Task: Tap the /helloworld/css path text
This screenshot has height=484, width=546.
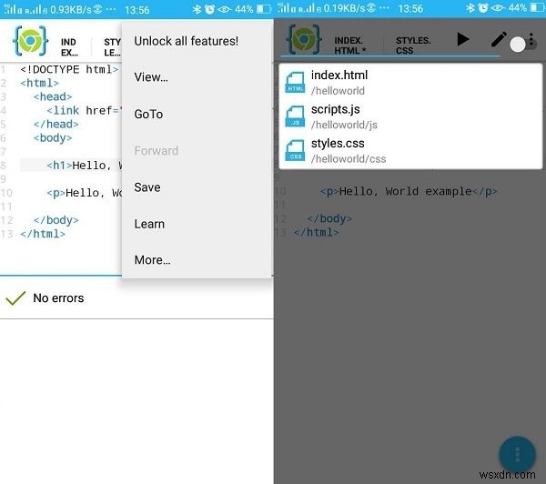Action: (349, 159)
